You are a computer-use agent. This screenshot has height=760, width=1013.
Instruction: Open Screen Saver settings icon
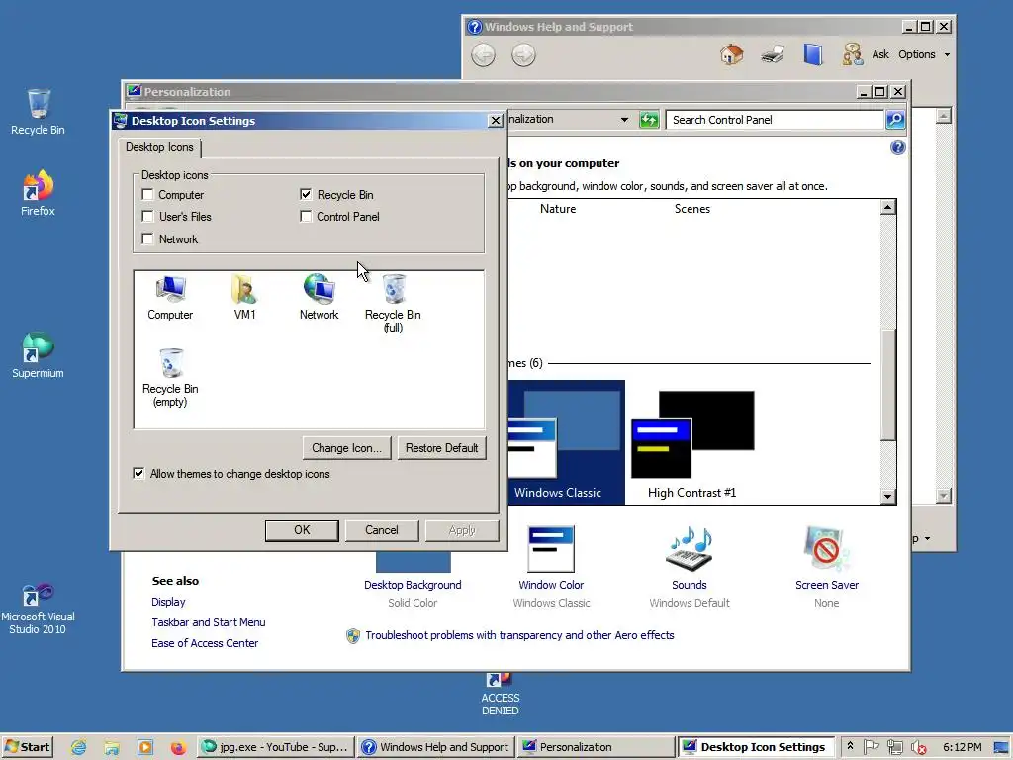point(826,549)
